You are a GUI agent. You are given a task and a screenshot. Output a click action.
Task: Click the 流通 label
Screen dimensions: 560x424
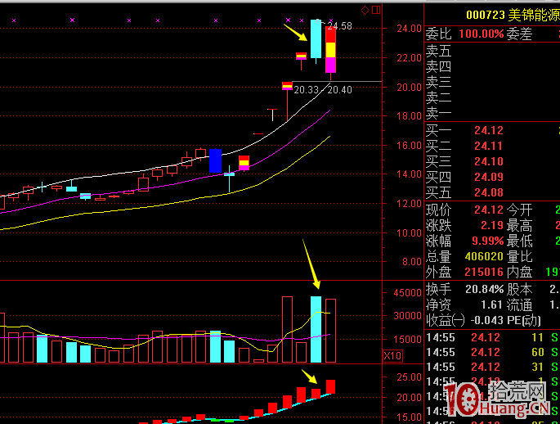[520, 305]
